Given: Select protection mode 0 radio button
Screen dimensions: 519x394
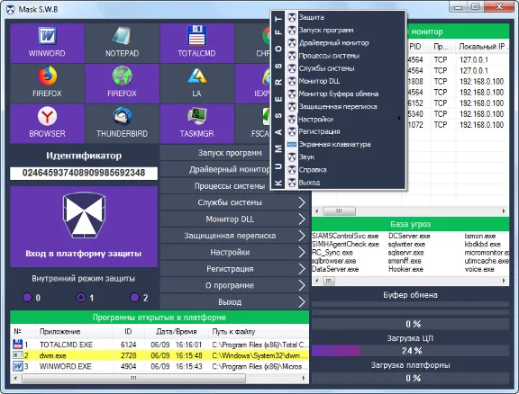Looking at the screenshot, I should click(27, 298).
